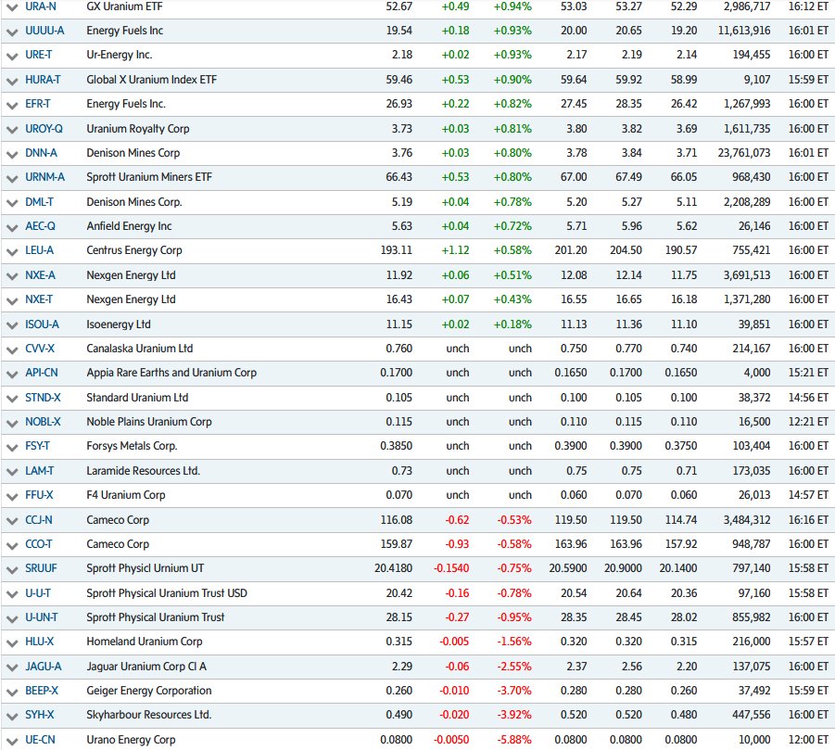The width and height of the screenshot is (835, 750).
Task: Expand the NXE-T row chevron
Action: (x=12, y=301)
